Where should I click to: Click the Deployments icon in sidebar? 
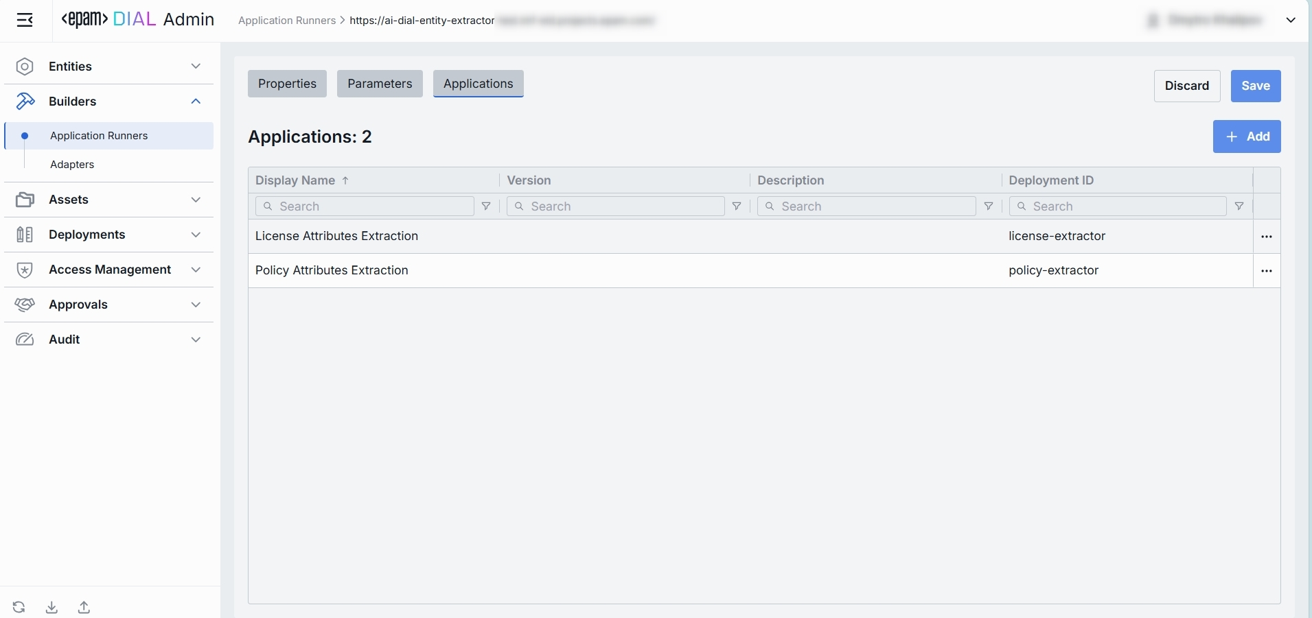click(25, 235)
